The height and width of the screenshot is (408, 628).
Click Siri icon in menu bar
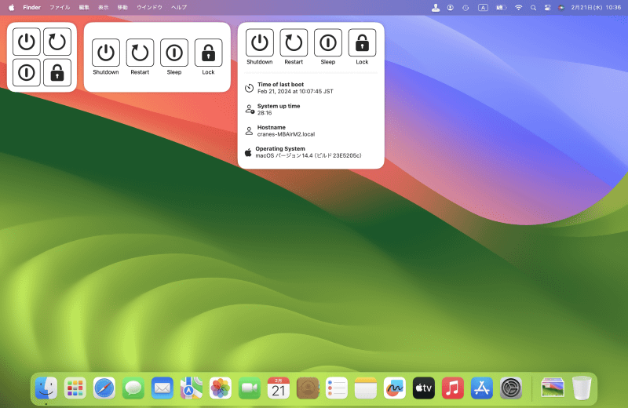(x=561, y=8)
